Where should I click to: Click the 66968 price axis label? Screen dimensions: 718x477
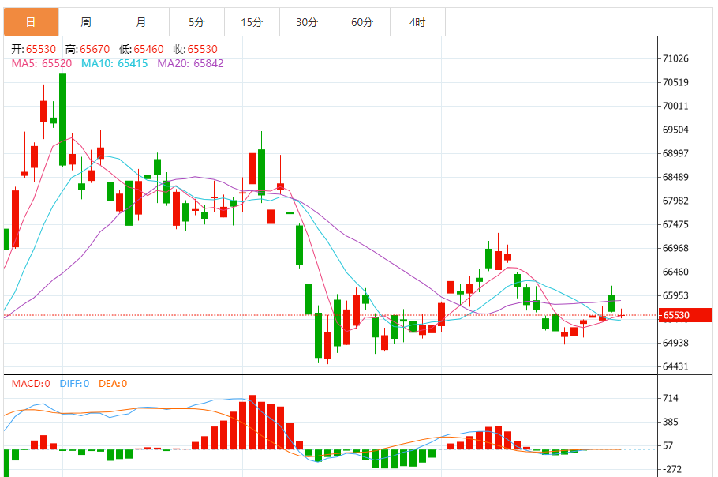point(675,248)
